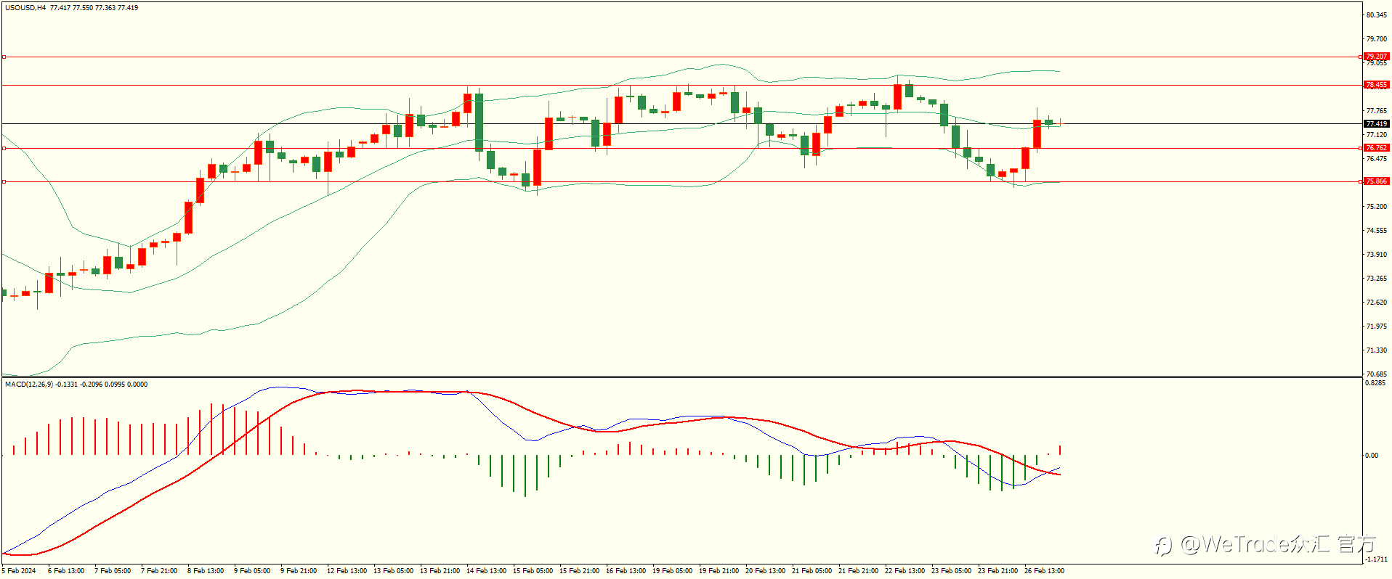Click the 12 Feb 13:00 time label
The image size is (1392, 579).
coord(347,571)
